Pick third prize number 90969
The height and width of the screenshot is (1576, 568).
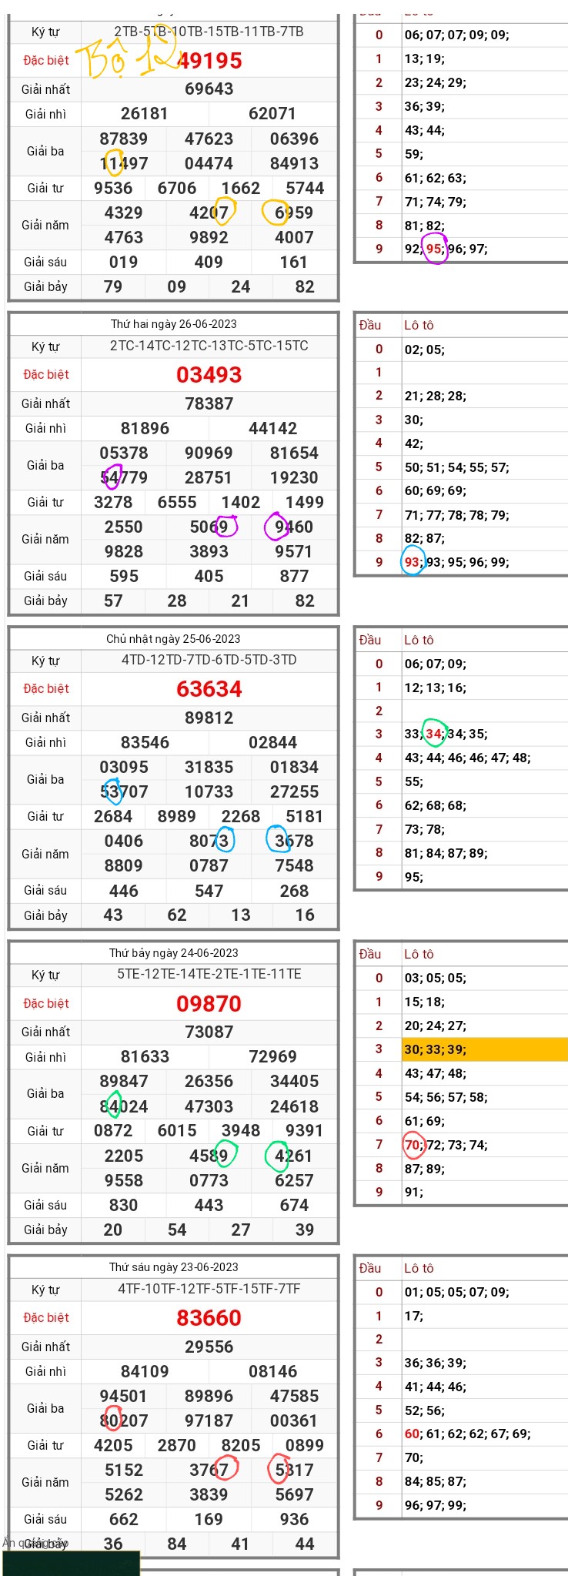[209, 453]
